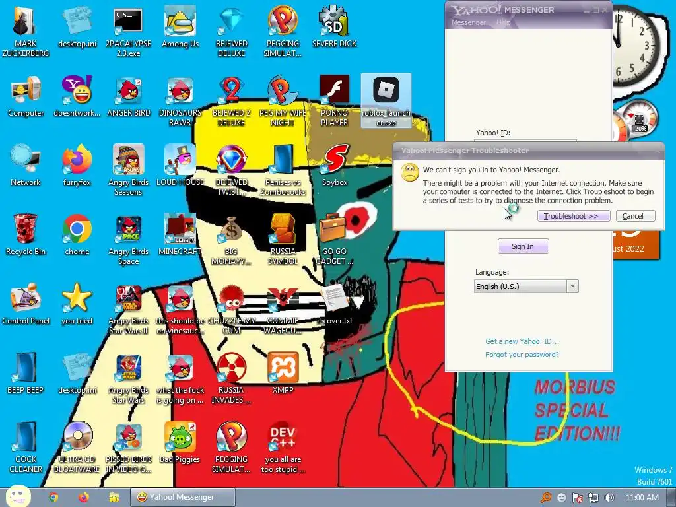This screenshot has width=676, height=507.
Task: Select the Control Panel icon
Action: 26,304
